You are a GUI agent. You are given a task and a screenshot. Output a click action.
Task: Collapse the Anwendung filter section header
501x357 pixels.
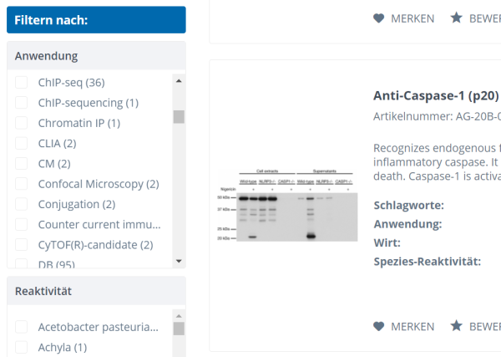tap(96, 56)
